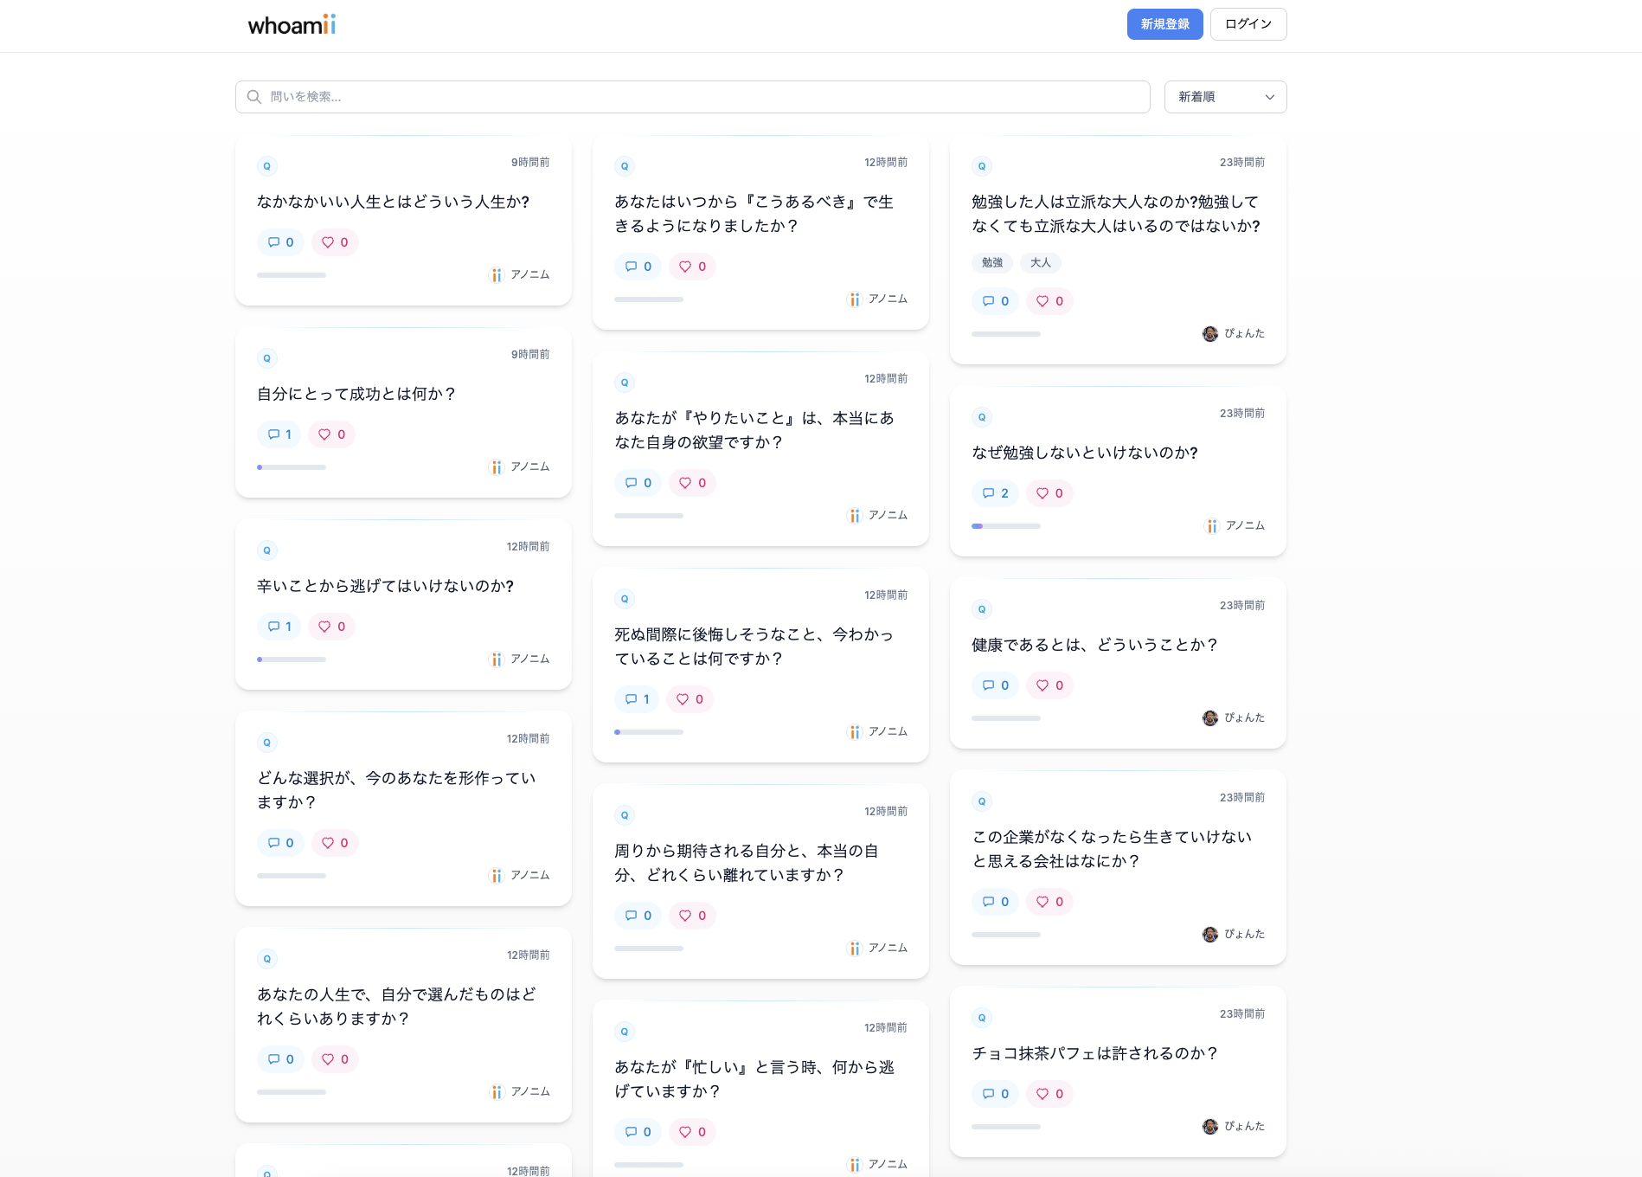Select the 勉強 tag chip

click(991, 263)
